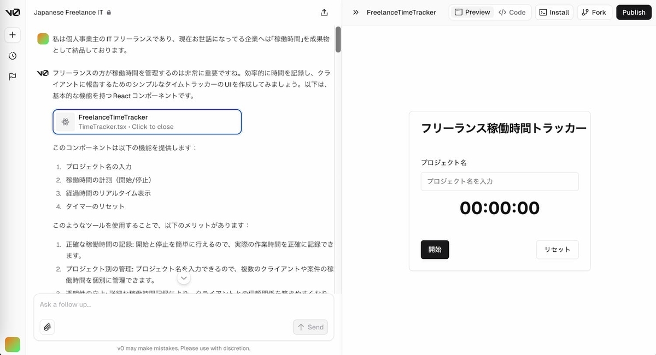
Task: Click the gear icon on the FreelanceTimeTracker block
Action: point(65,121)
